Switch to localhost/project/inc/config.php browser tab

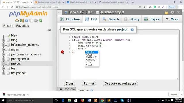tap(49, 2)
